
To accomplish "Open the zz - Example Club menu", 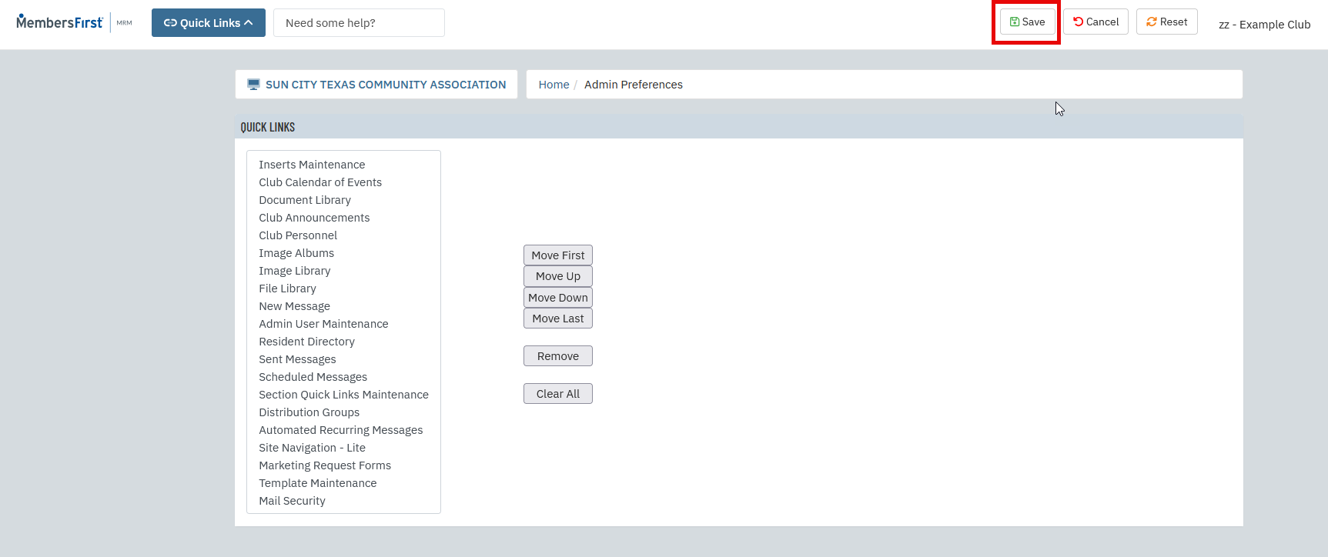I will point(1264,25).
